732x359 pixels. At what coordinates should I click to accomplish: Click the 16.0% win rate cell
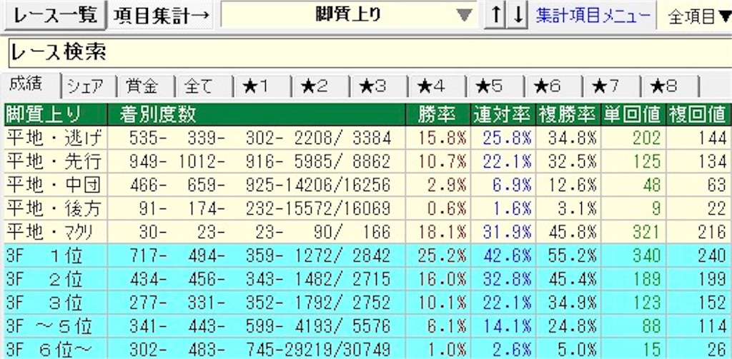tap(437, 279)
